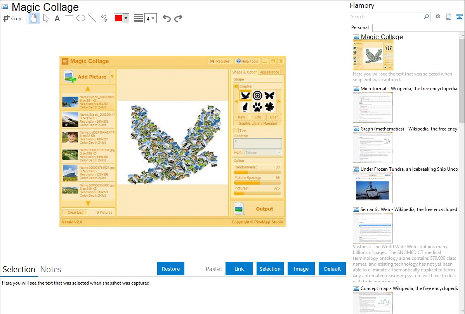Click the search magnifier icon
Viewport: 465px width, 314px height.
426,17
